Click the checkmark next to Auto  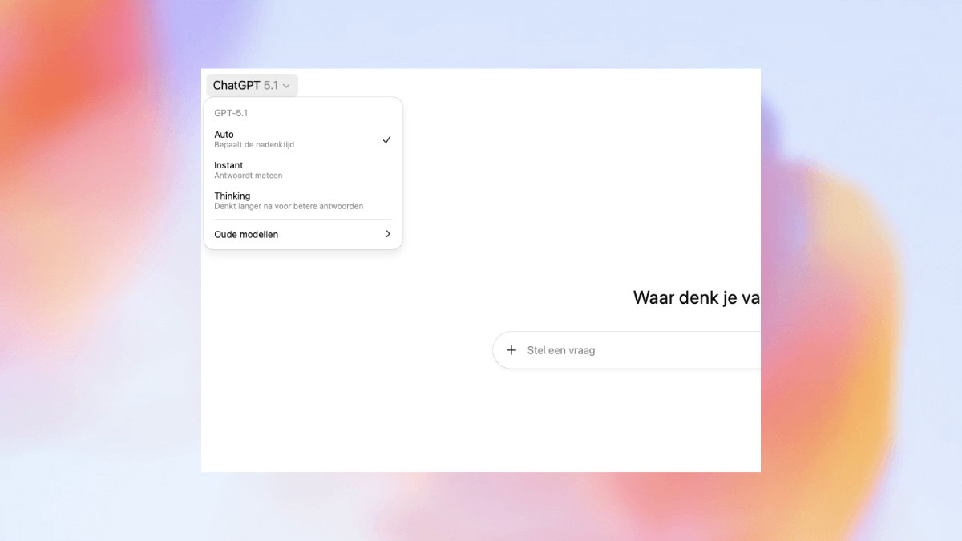(x=386, y=139)
